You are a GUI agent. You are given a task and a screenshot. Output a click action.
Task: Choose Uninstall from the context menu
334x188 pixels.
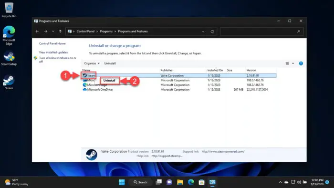109,81
